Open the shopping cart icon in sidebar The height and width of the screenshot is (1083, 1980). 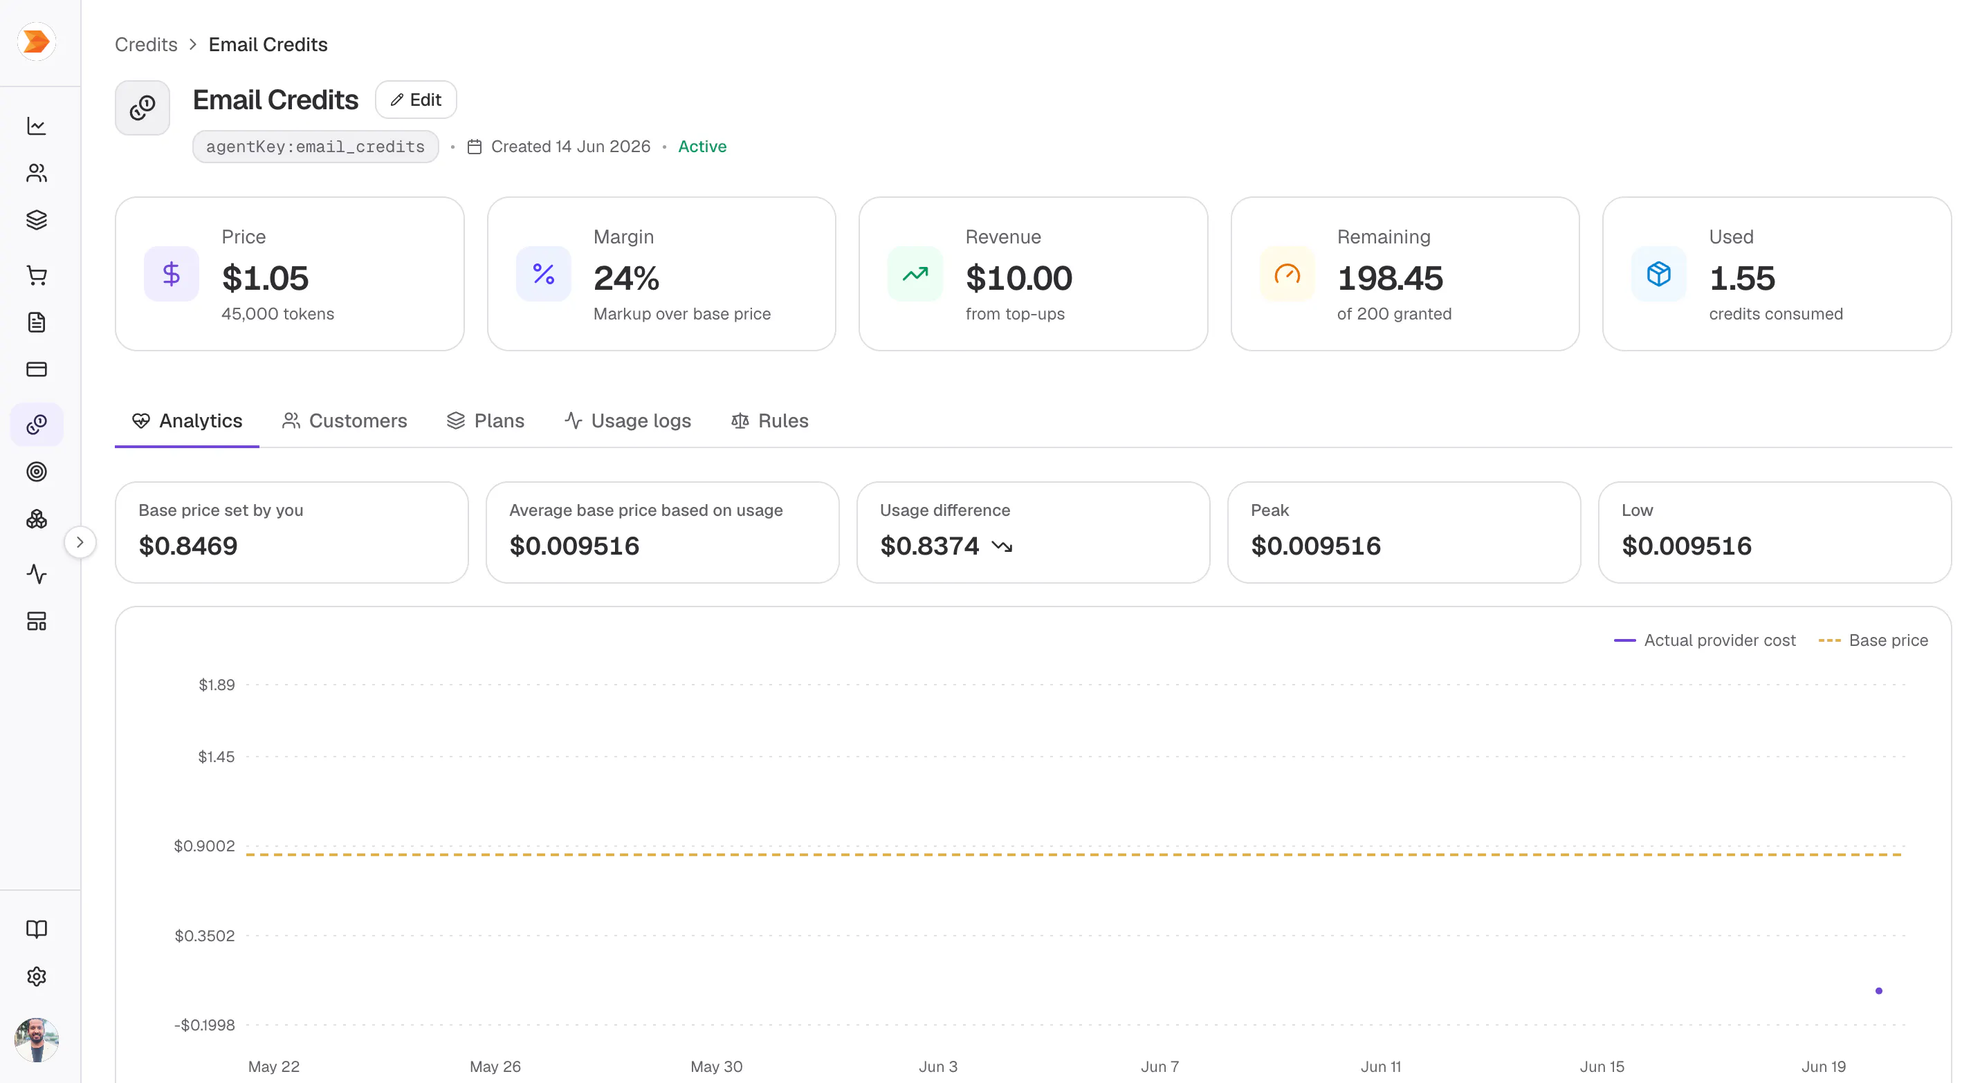pyautogui.click(x=37, y=275)
